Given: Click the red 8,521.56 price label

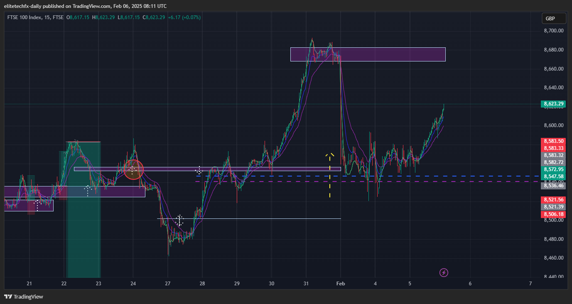Looking at the screenshot, I should click(554, 200).
